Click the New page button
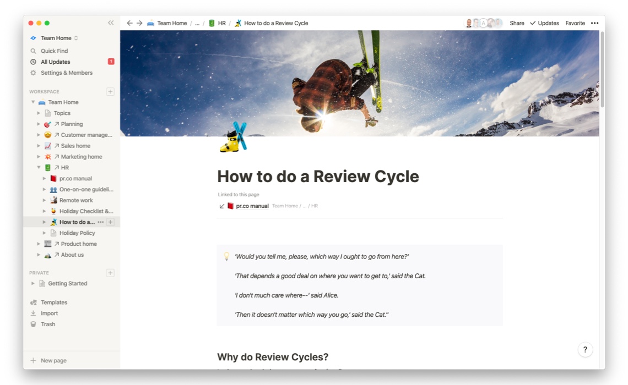The width and height of the screenshot is (628, 385). tap(53, 361)
